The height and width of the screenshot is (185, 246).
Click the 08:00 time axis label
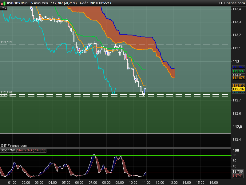pos(106,183)
